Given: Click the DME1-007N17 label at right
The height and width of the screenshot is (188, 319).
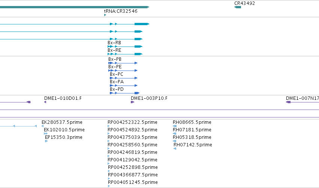Looking at the screenshot, I should point(302,98).
